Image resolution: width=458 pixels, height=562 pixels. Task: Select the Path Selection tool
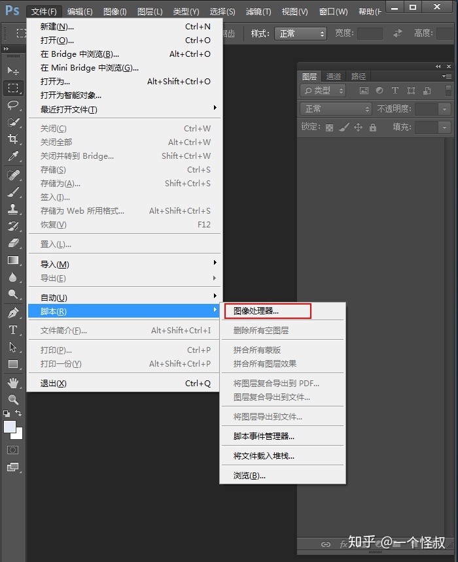coord(13,347)
